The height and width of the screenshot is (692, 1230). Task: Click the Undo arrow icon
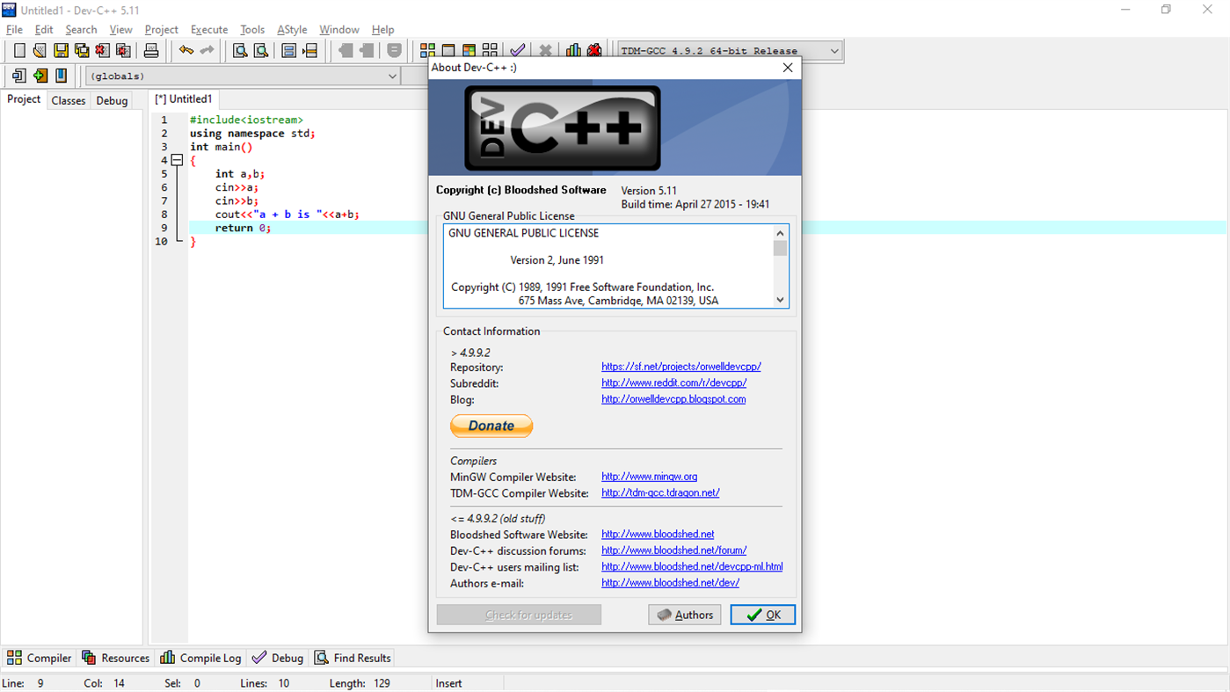click(186, 51)
